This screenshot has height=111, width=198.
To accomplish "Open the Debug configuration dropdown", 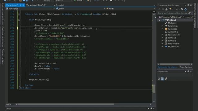I will (x=53, y=1).
